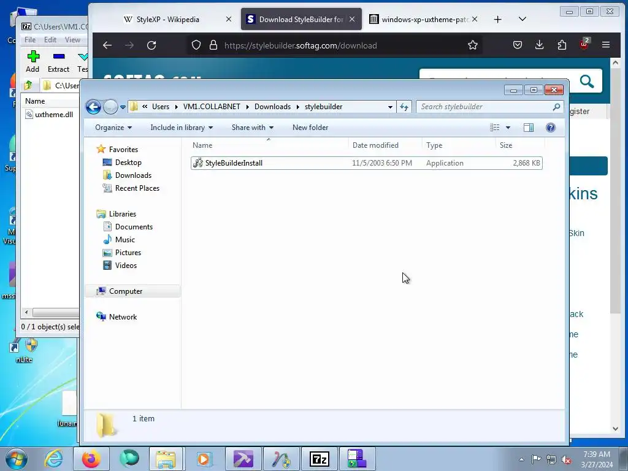
Task: Open Firefox Extensions puzzle icon
Action: pyautogui.click(x=562, y=45)
